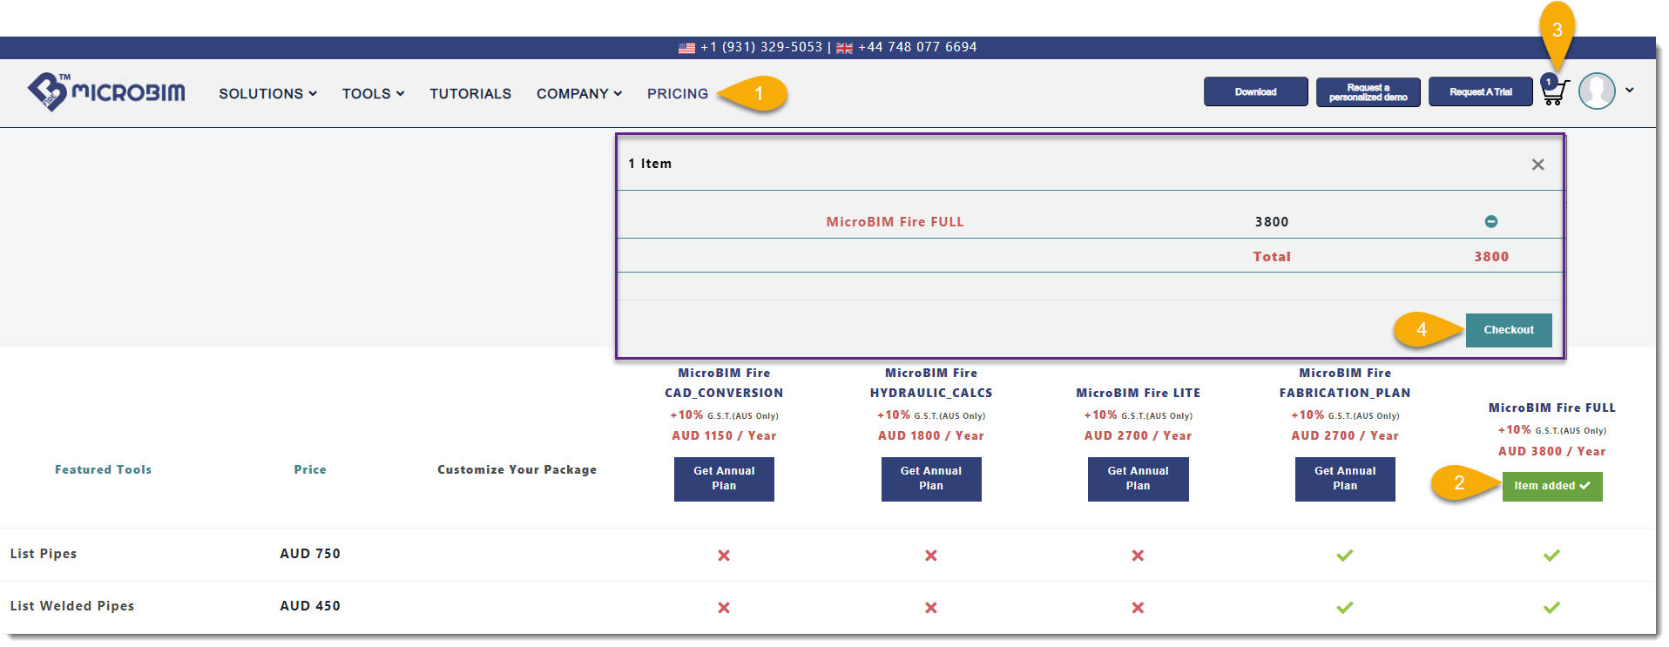Click Customize Your Package header

coord(517,469)
